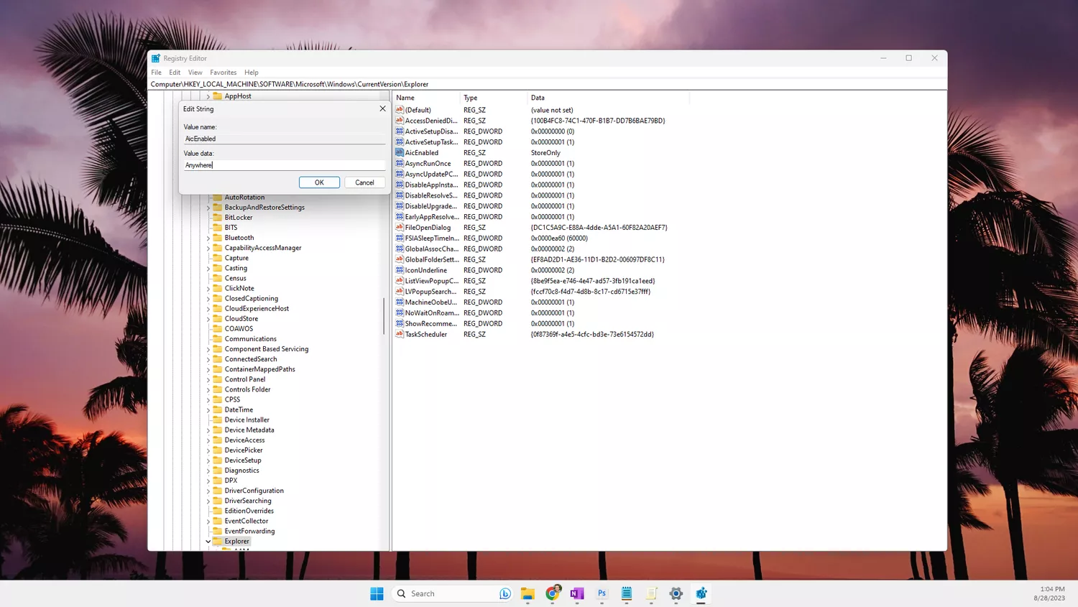The width and height of the screenshot is (1078, 607).
Task: Click the DWORD icon beside AsyncRunOnce
Action: click(x=400, y=163)
